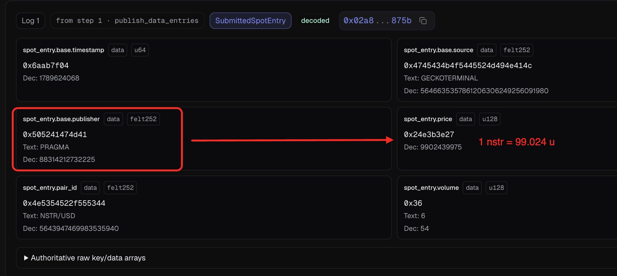This screenshot has width=617, height=276.
Task: Click the volume hex value 0x36
Action: point(413,203)
